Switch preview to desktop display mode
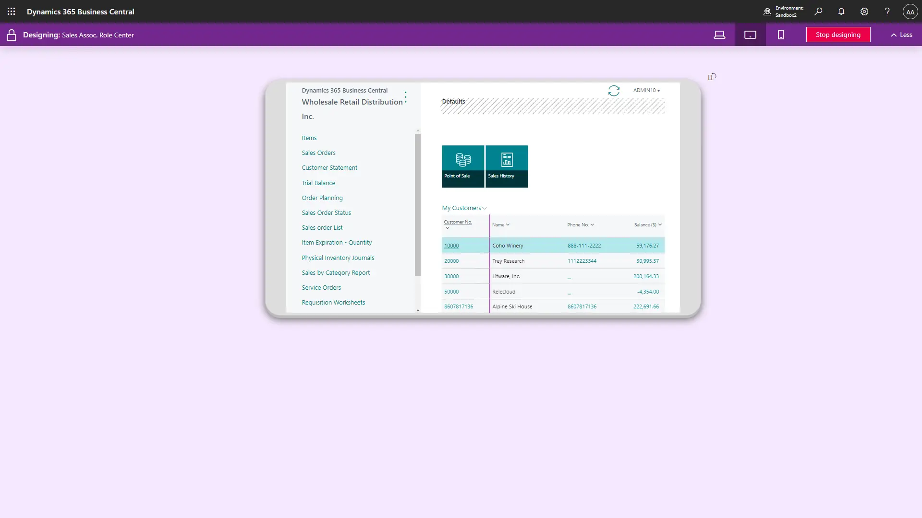922x518 pixels. pos(719,35)
